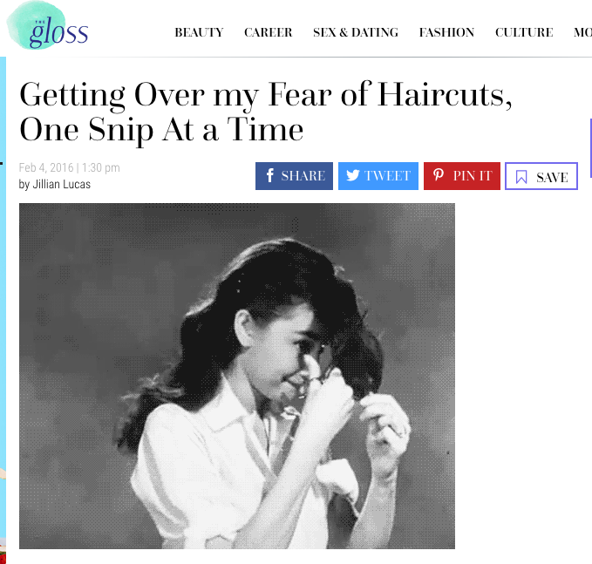The width and height of the screenshot is (592, 564).
Task: Go to the Career section
Action: [268, 32]
